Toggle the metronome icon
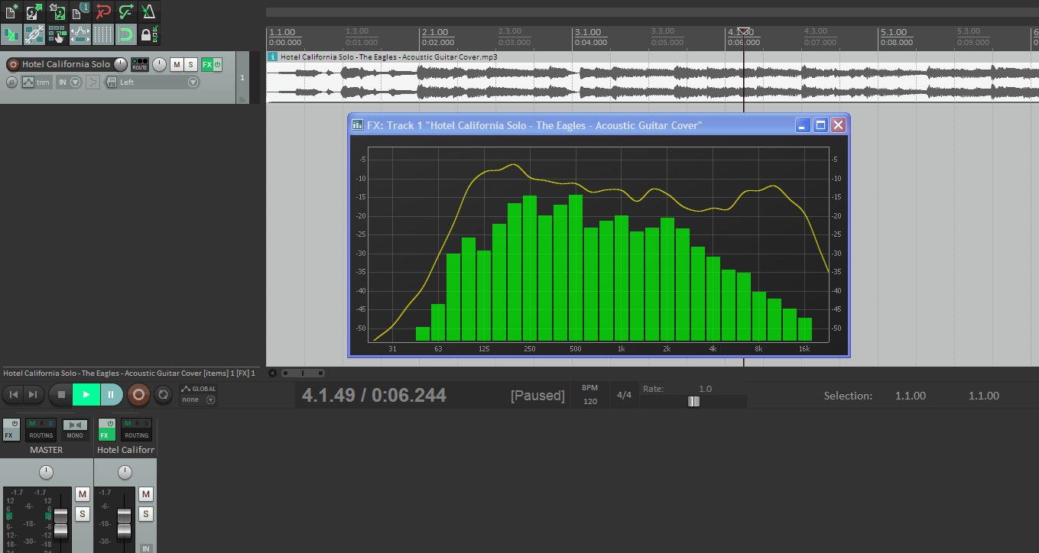1039x553 pixels. pos(148,11)
